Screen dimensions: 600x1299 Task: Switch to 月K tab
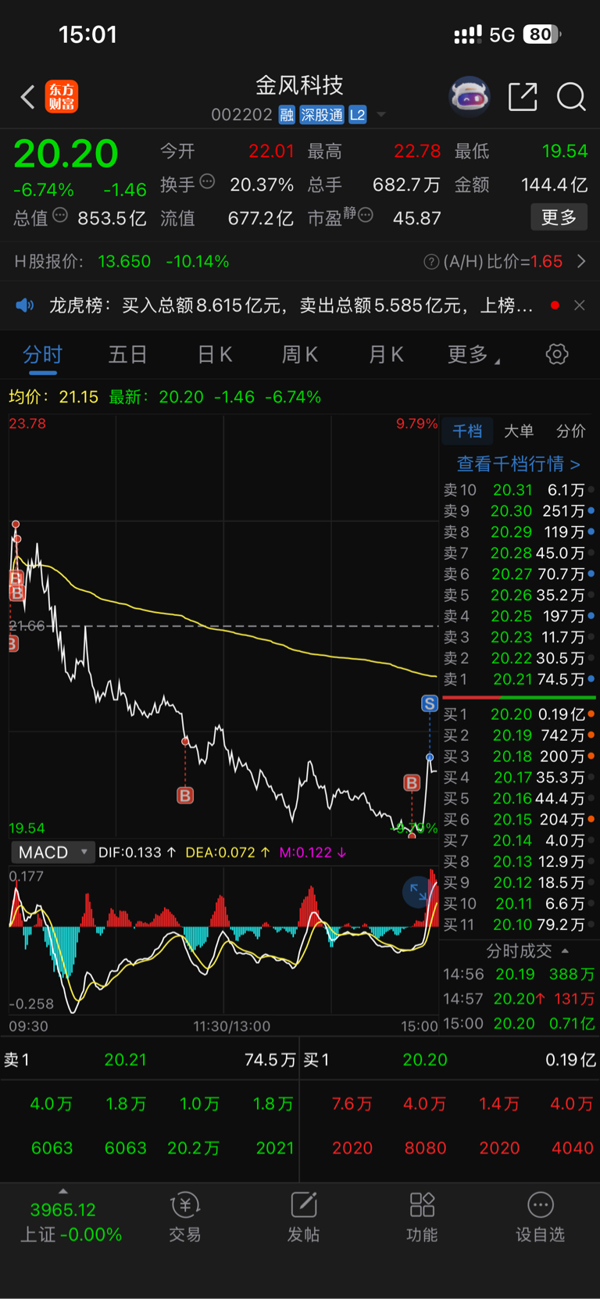pyautogui.click(x=385, y=355)
